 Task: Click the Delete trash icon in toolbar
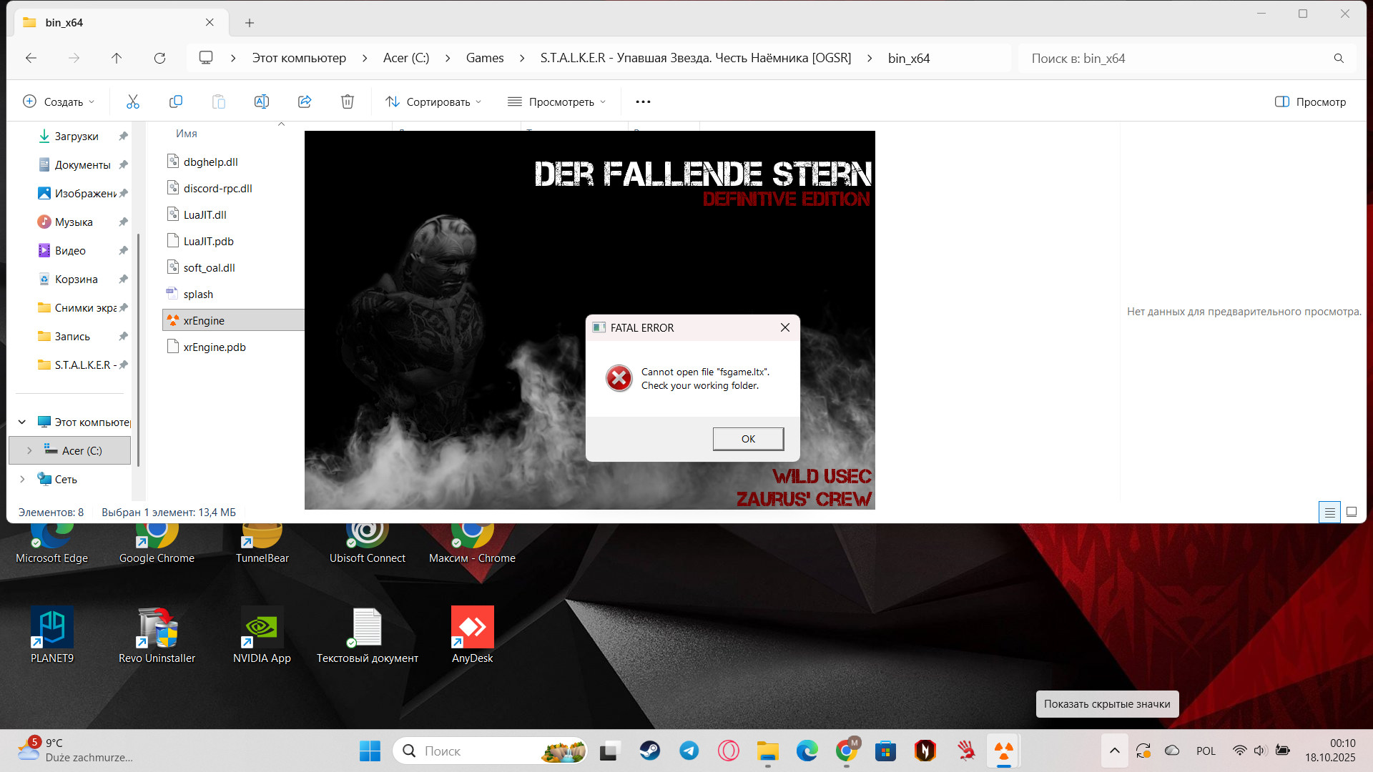coord(348,102)
